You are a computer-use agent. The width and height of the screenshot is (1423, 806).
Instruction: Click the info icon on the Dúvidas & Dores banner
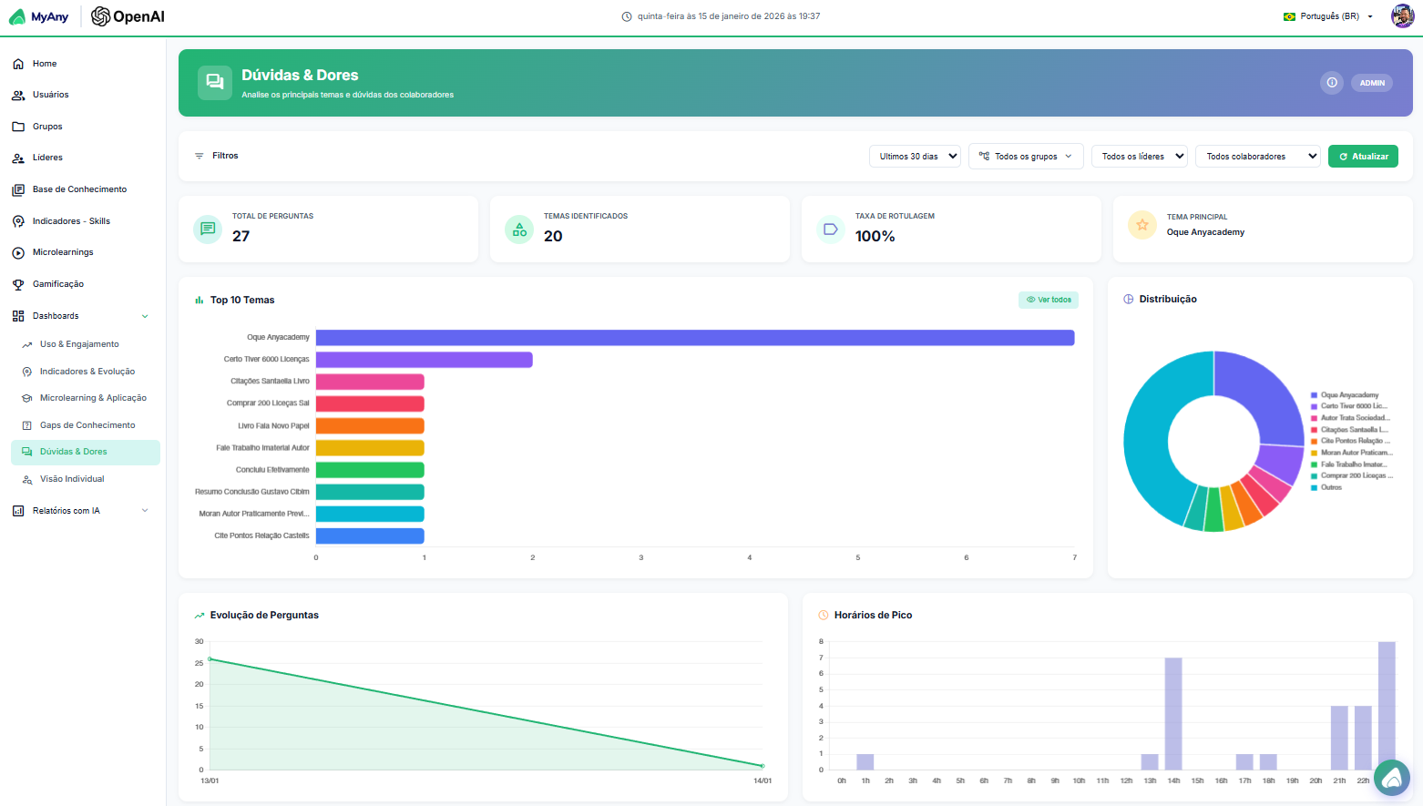[1332, 83]
